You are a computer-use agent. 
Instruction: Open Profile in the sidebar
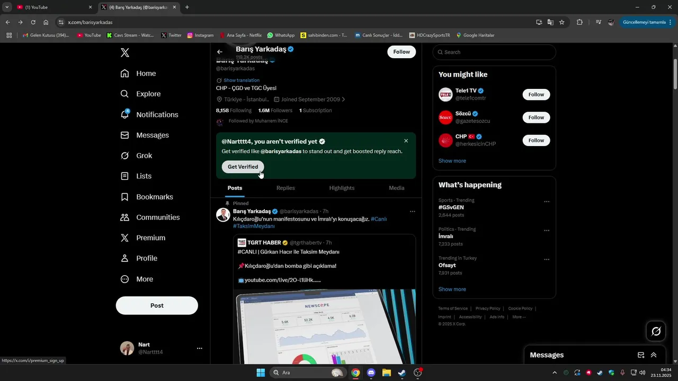point(139,258)
